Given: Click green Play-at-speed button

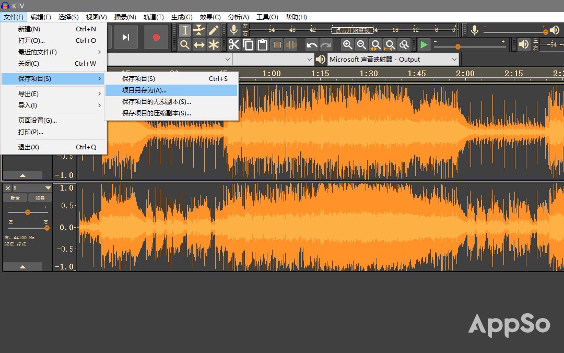Looking at the screenshot, I should [x=424, y=45].
